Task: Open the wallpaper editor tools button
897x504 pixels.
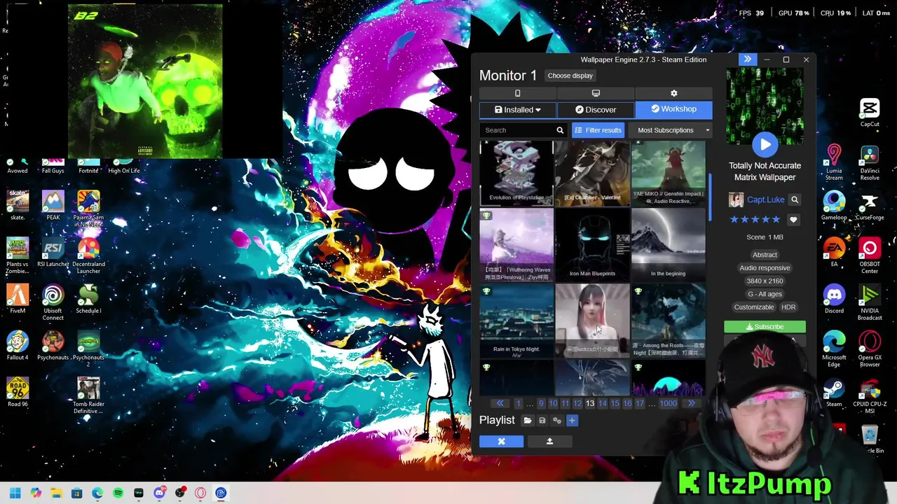Action: pyautogui.click(x=501, y=441)
